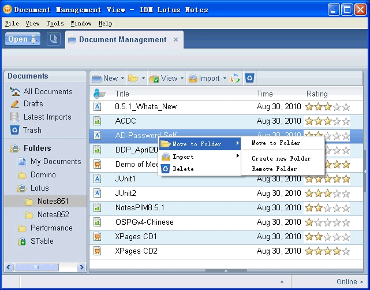
Task: Click the window list icon beside Open
Action: tap(54, 39)
